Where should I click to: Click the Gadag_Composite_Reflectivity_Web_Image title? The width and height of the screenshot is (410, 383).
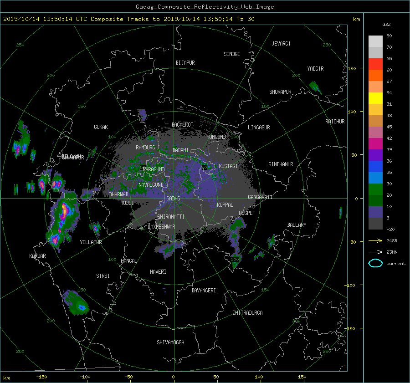(205, 7)
